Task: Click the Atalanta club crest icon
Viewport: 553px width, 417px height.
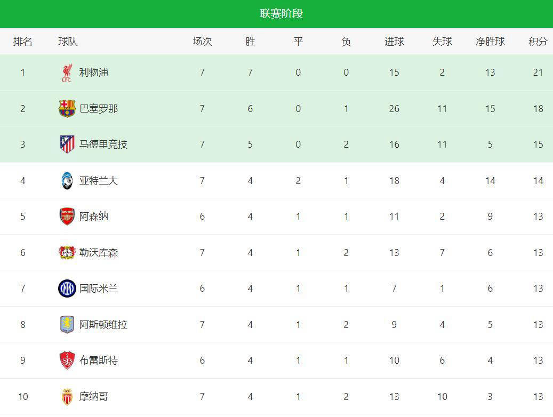Action: pos(67,181)
